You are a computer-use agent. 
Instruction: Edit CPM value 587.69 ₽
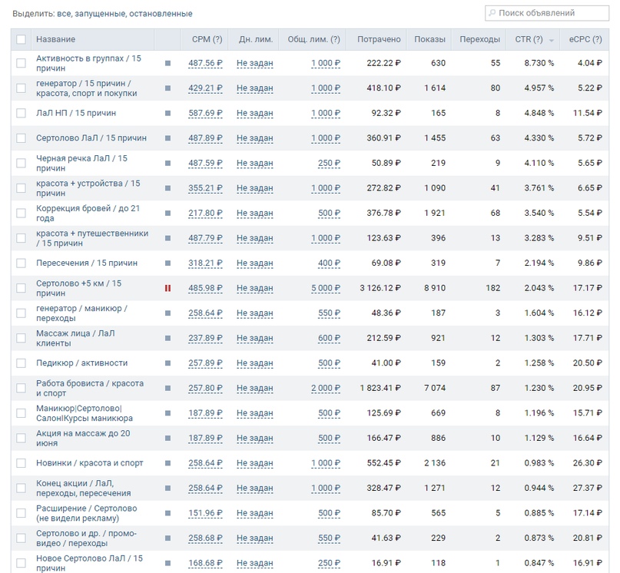[205, 113]
